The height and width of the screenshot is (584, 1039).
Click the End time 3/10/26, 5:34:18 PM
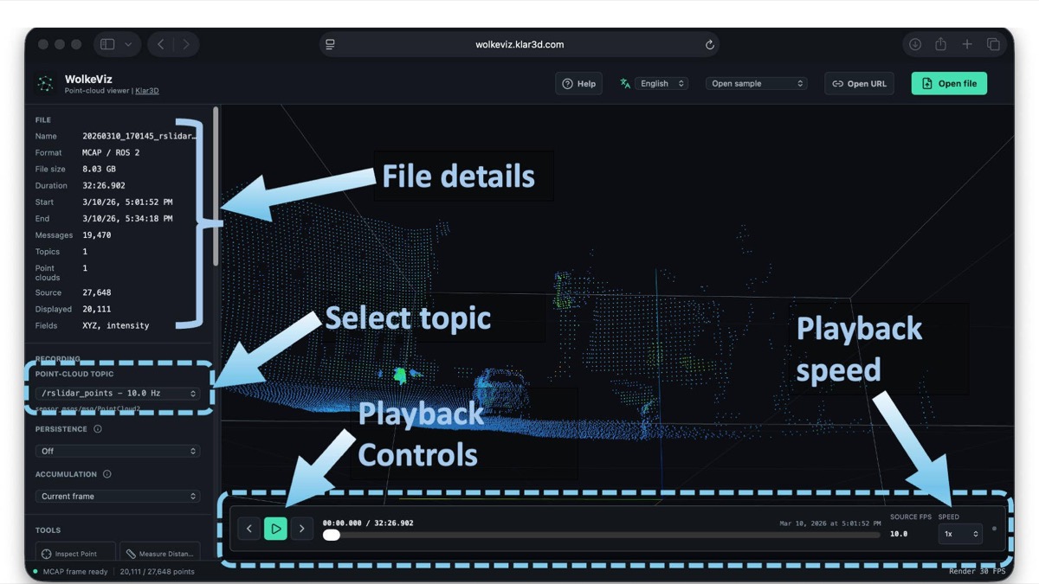[127, 218]
